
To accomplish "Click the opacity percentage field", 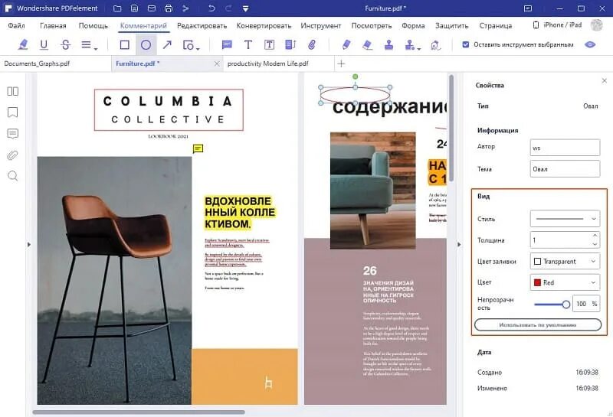I will coord(586,304).
